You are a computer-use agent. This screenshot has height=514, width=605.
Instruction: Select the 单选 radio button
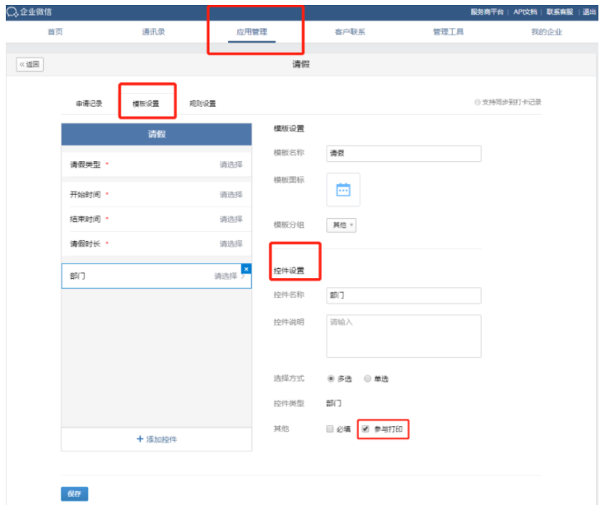pyautogui.click(x=367, y=378)
